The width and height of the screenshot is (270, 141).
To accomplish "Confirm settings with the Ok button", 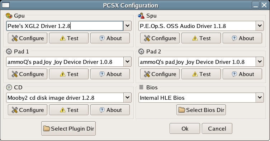I will pyautogui.click(x=185, y=128).
